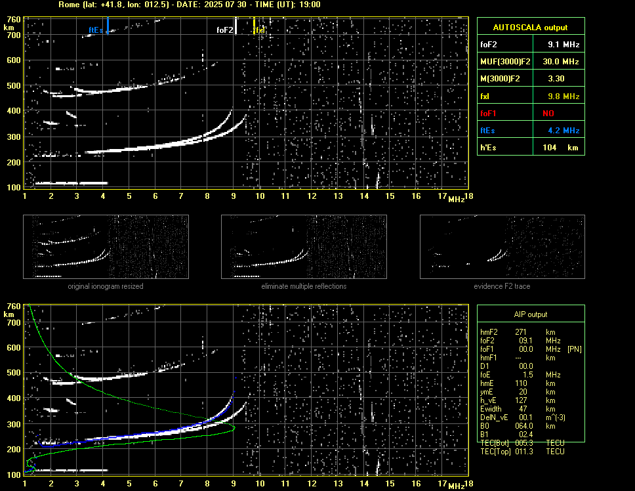Screen dimensions: 635x491
Task: Click the B0 064.0 km row
Action: 518,426
